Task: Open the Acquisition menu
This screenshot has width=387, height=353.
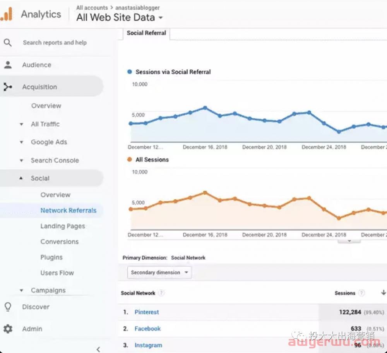Action: [x=39, y=87]
